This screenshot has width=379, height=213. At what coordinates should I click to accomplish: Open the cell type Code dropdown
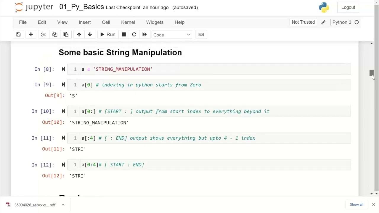(x=172, y=35)
